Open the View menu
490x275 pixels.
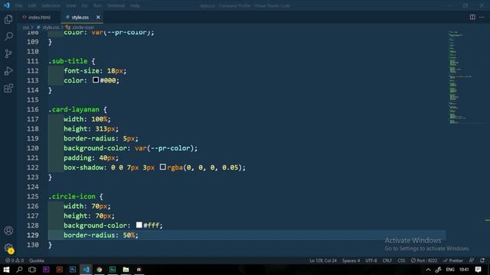71,5
